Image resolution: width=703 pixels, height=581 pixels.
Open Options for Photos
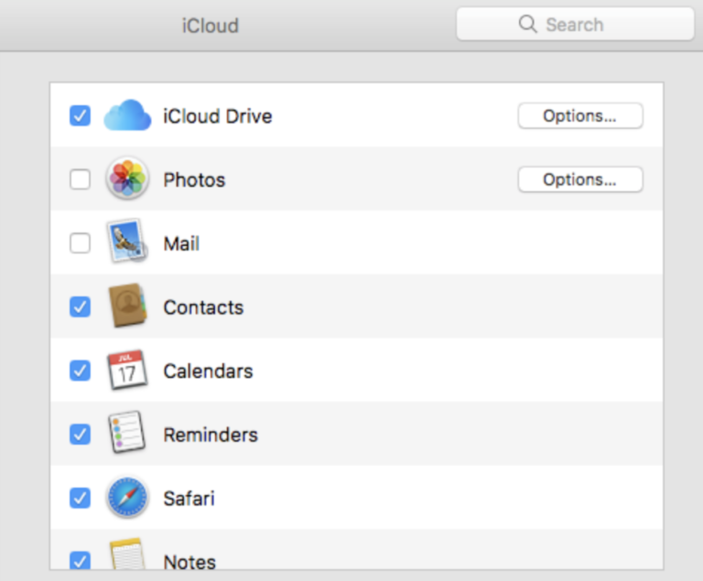point(580,179)
